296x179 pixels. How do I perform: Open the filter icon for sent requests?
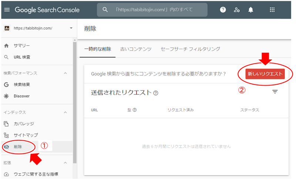pos(275,92)
